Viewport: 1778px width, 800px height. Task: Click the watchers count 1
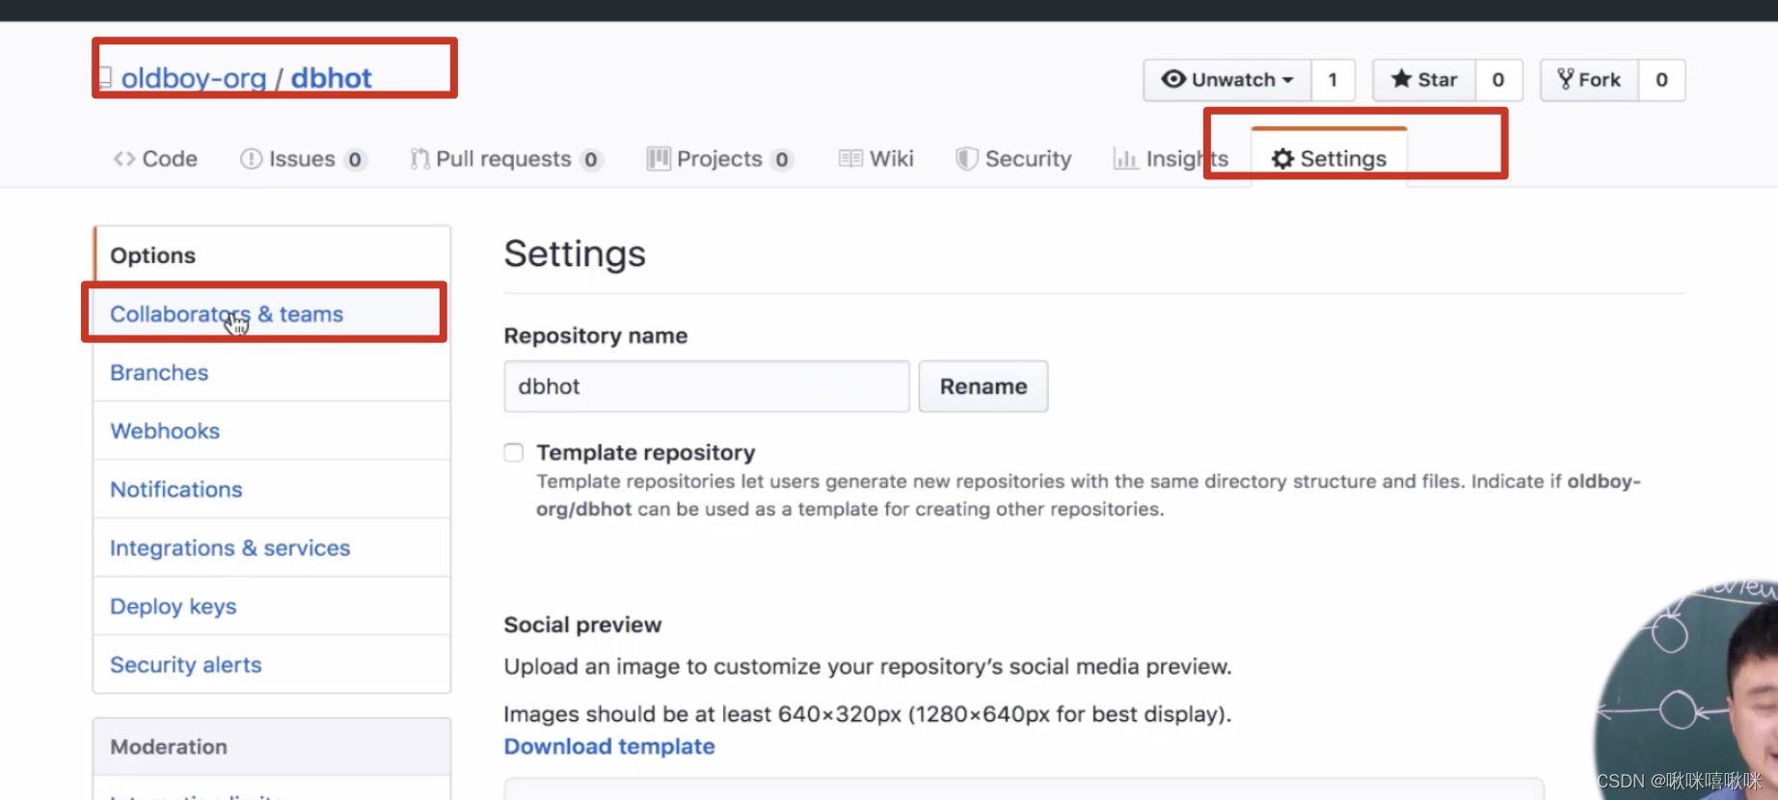[x=1333, y=80]
